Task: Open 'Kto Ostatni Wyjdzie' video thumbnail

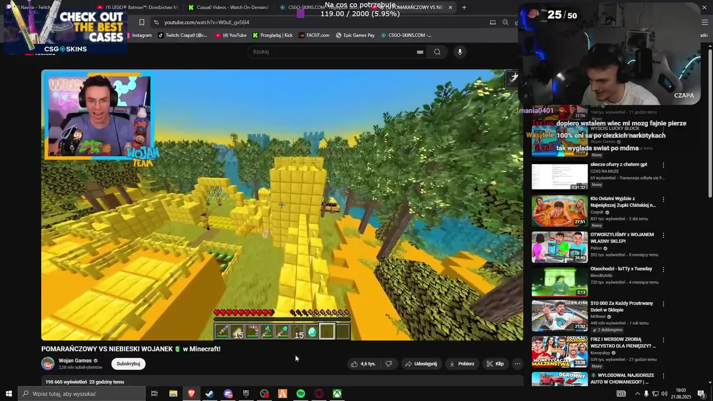Action: (x=559, y=211)
